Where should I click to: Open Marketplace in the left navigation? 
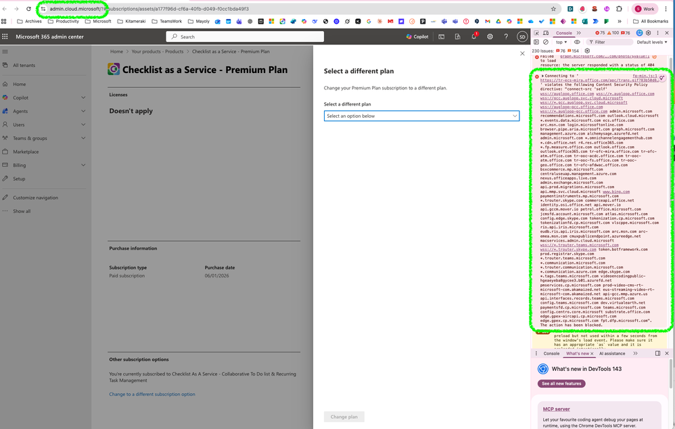tap(26, 152)
